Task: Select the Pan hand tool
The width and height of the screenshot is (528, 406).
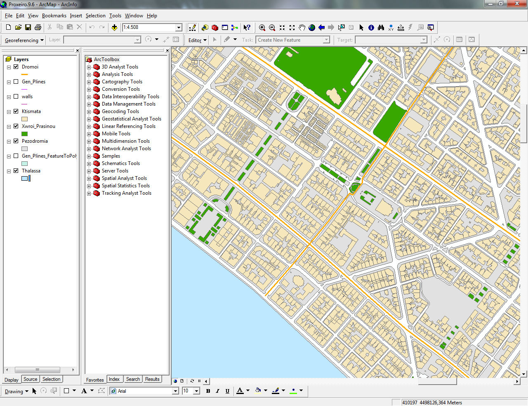Action: click(302, 27)
